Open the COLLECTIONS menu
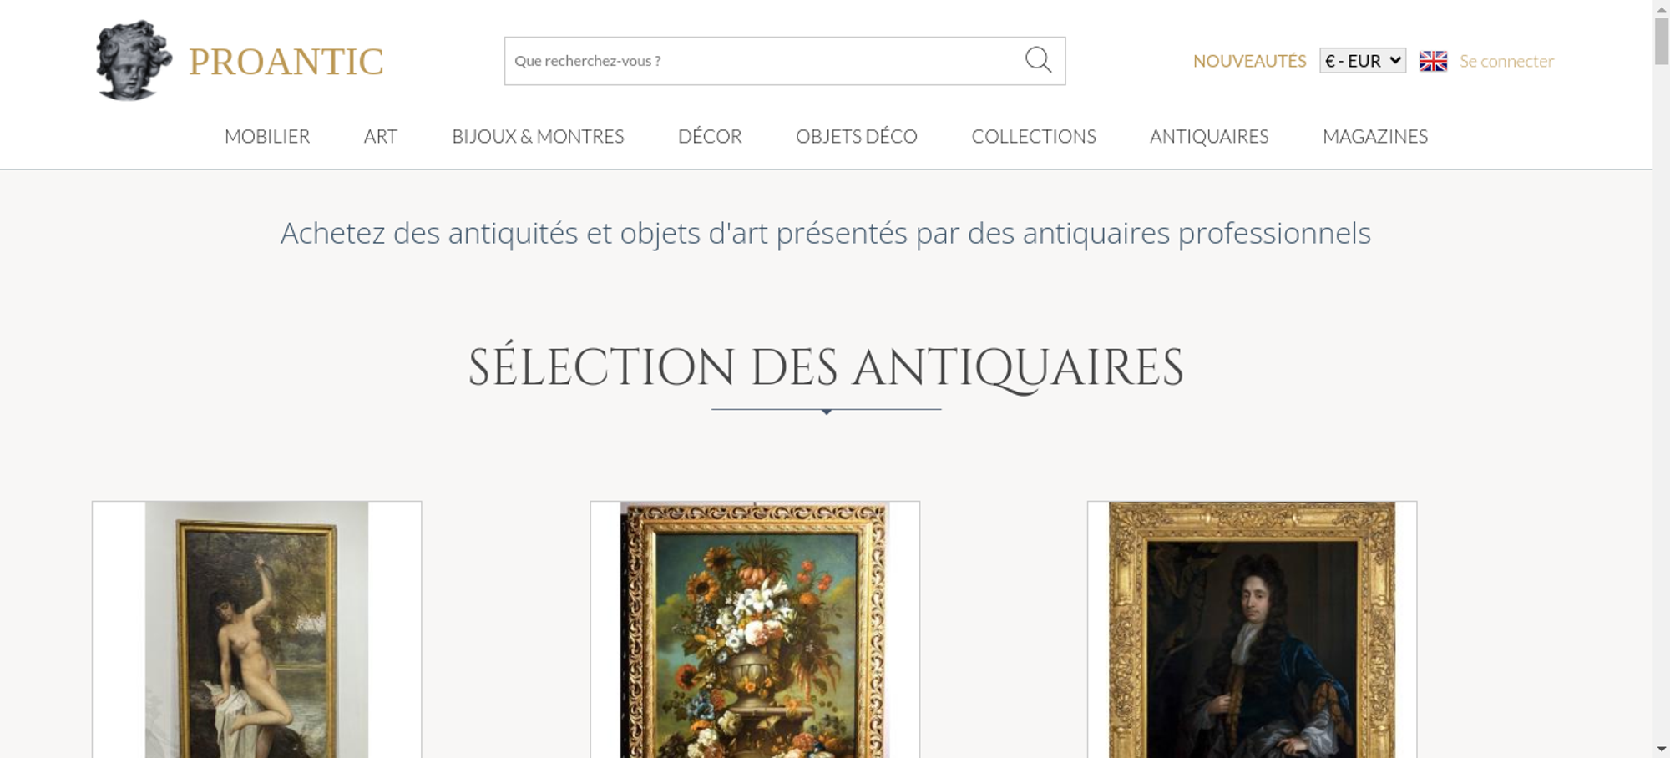1670x758 pixels. point(1034,136)
